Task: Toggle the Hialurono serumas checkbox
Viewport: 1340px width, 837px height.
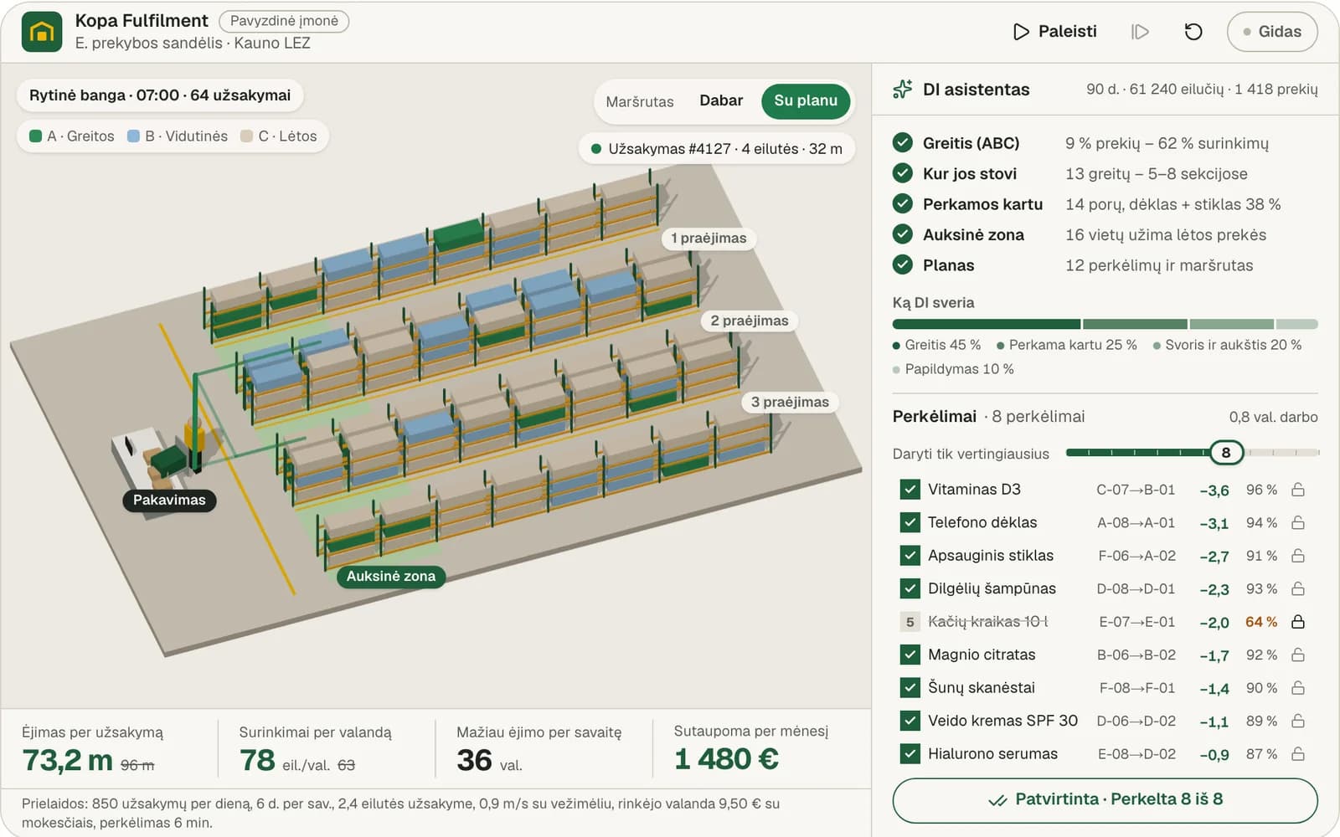Action: point(910,754)
